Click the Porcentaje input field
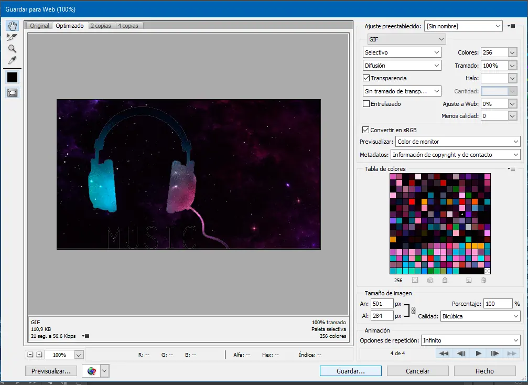 point(498,304)
